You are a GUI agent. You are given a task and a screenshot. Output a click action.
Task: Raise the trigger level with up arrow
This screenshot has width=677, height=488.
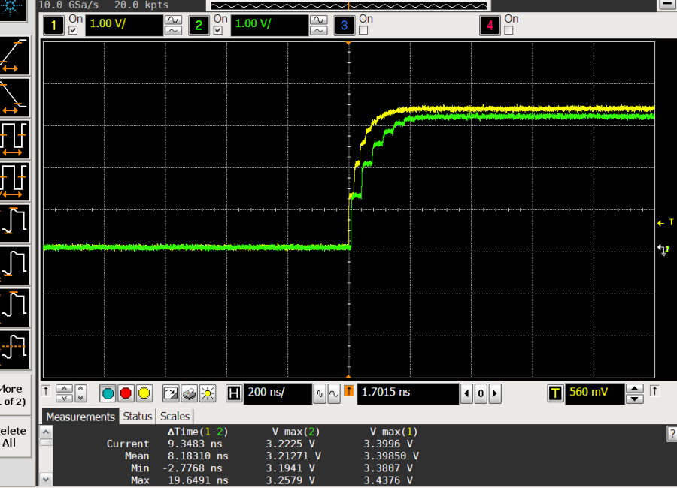pyautogui.click(x=635, y=388)
